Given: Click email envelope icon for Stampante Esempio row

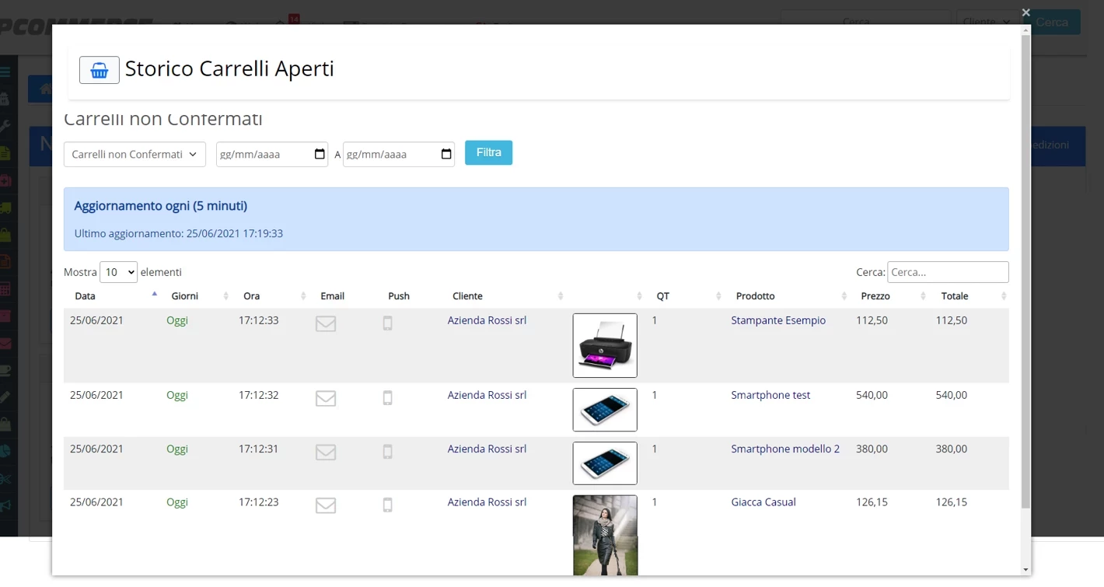Looking at the screenshot, I should coord(326,323).
